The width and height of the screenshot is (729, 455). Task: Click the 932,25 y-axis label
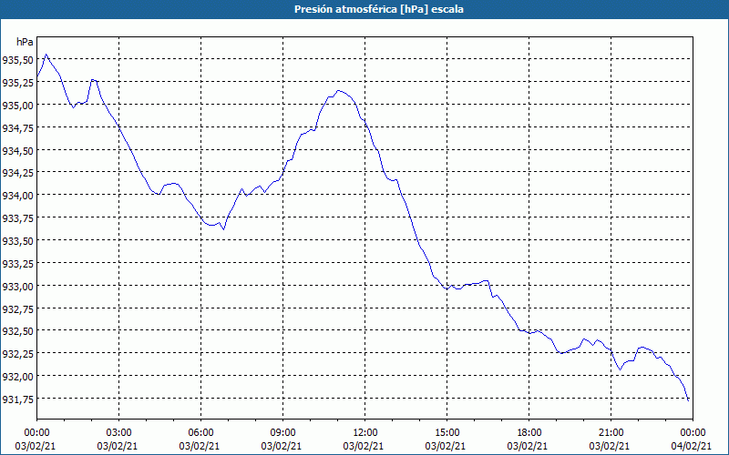(x=17, y=354)
